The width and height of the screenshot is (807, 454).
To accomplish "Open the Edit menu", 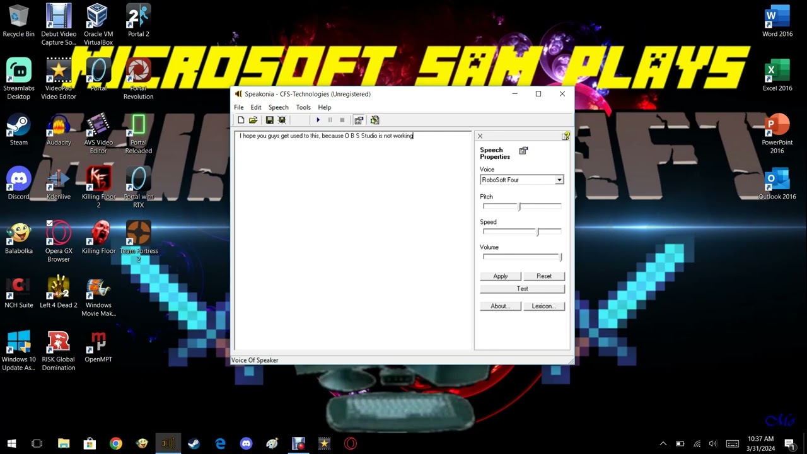I will pyautogui.click(x=256, y=107).
